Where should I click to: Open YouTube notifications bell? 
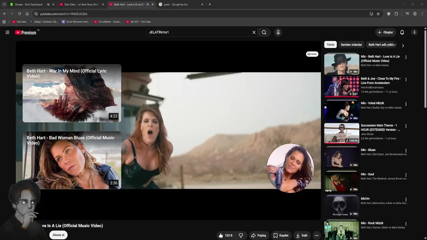402,32
